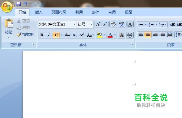The width and height of the screenshot is (182, 118).
Task: Apply yellow text highlight color
Action: [100, 35]
